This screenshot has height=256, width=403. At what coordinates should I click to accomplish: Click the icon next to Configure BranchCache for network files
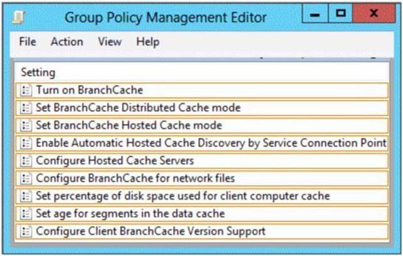pos(26,179)
